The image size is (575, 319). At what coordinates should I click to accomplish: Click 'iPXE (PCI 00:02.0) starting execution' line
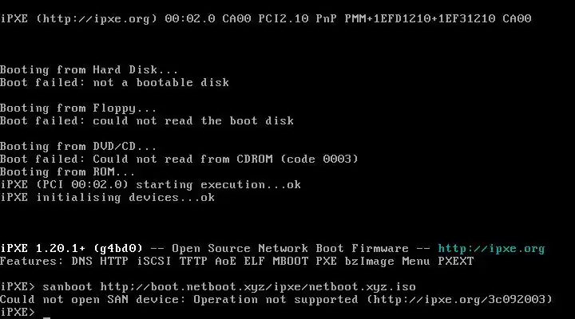click(x=150, y=184)
